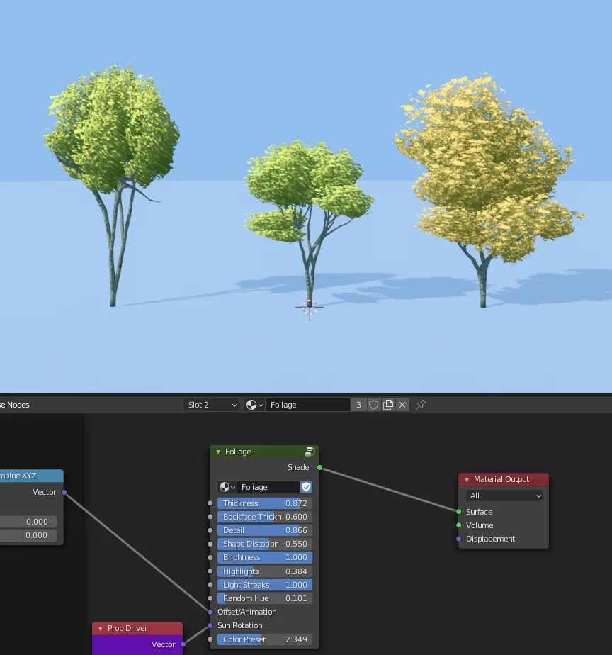Click the Color Preset value field

click(x=264, y=639)
